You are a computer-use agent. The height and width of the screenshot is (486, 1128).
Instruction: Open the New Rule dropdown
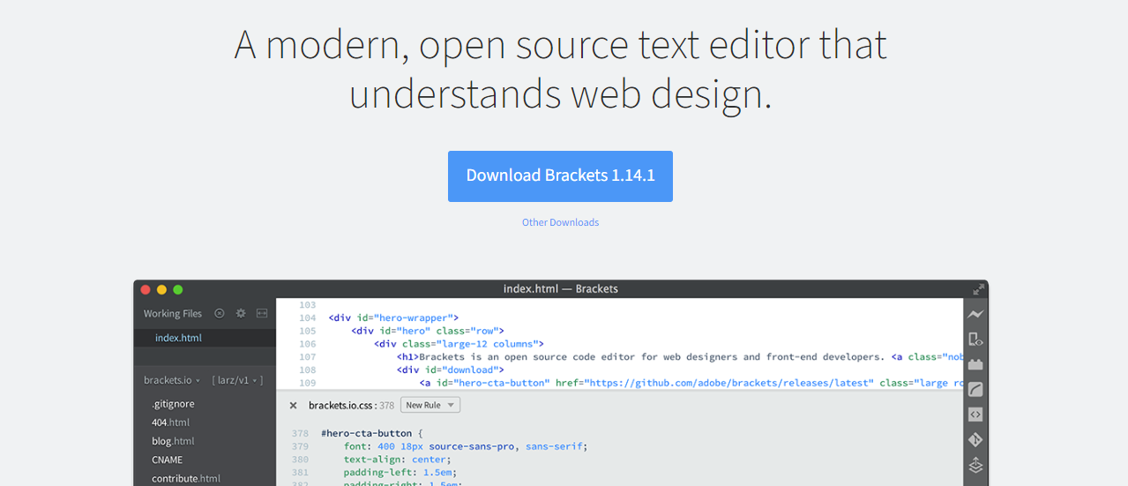(430, 405)
